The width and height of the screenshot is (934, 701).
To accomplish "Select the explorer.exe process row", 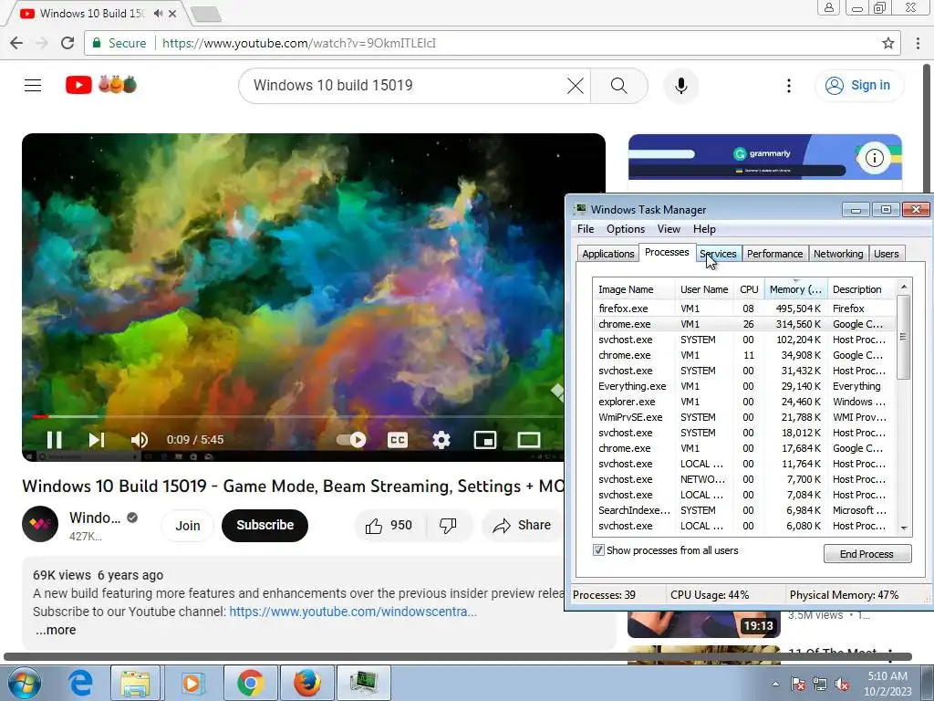I will pyautogui.click(x=744, y=402).
